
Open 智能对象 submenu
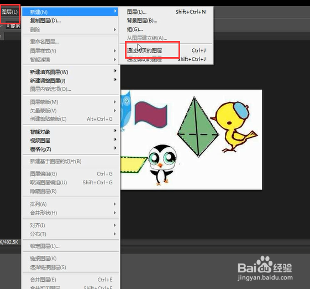pos(70,132)
